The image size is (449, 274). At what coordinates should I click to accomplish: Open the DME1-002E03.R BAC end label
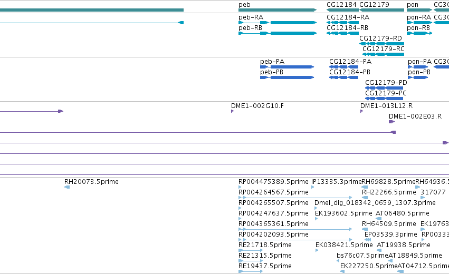click(x=415, y=116)
